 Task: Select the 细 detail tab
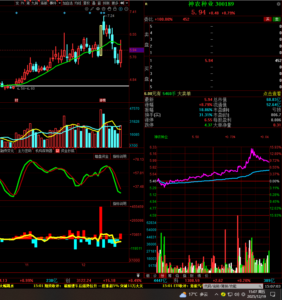148,275
